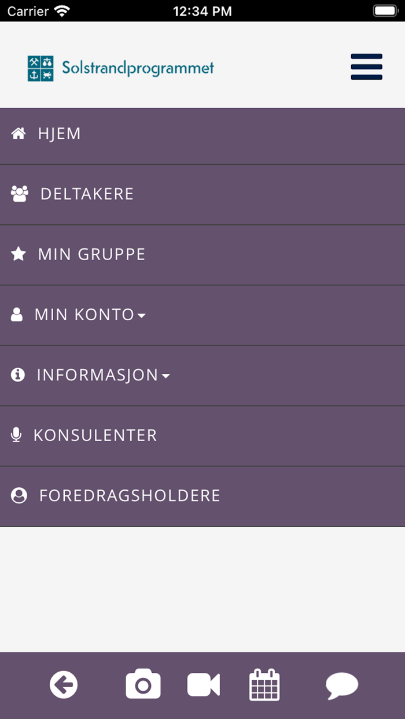405x719 pixels.
Task: Tap the video camera icon
Action: coord(204,685)
